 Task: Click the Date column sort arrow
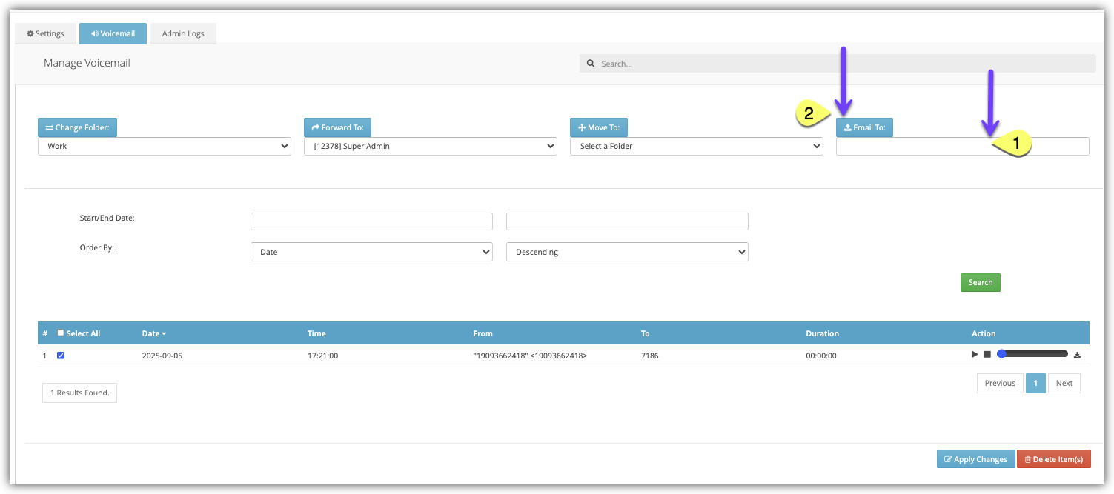click(x=164, y=334)
